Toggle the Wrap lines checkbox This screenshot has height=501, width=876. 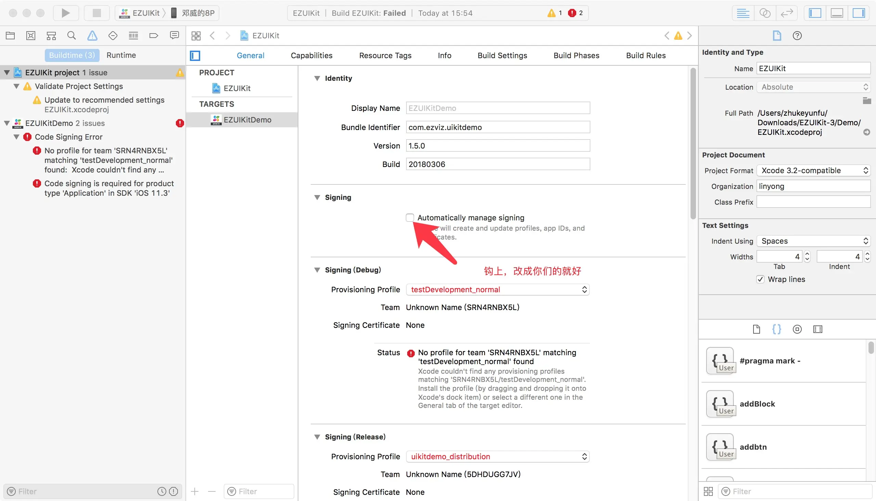[760, 279]
